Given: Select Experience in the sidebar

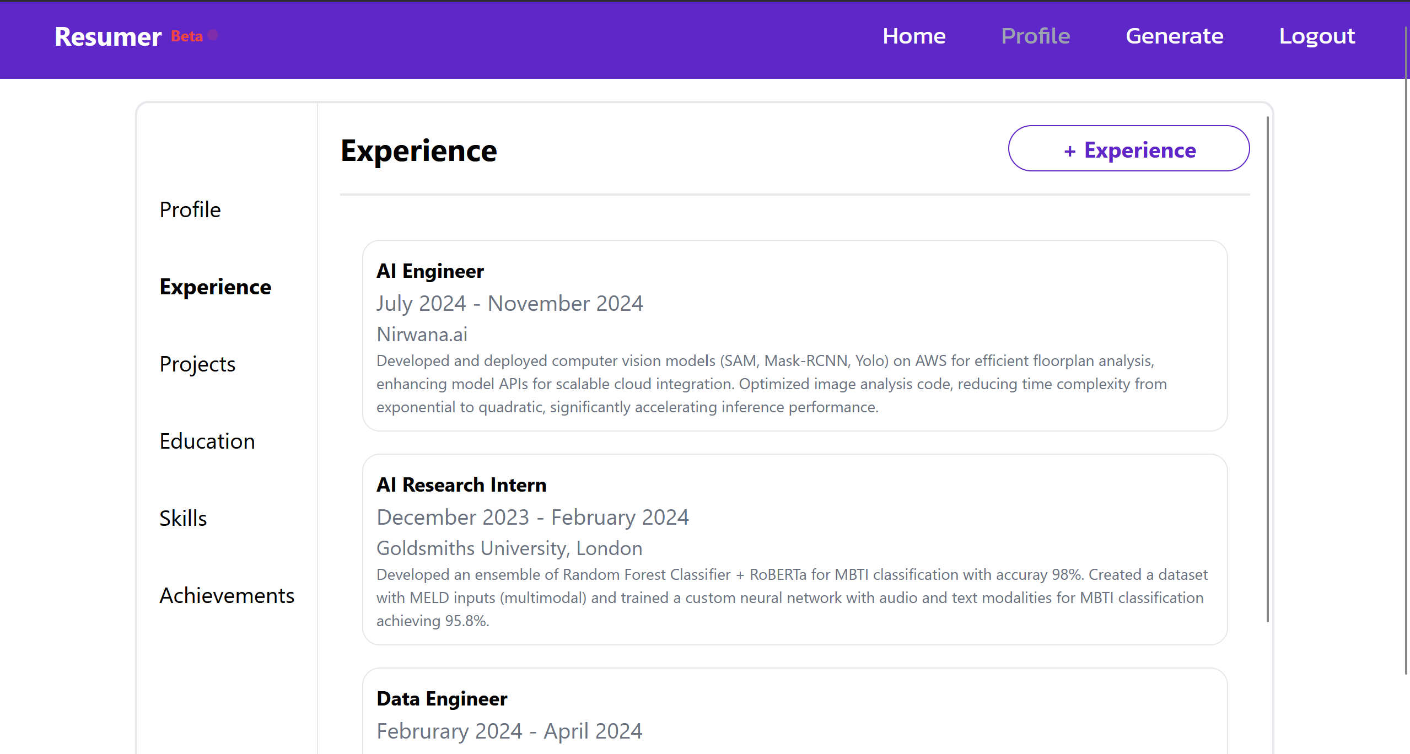Looking at the screenshot, I should pyautogui.click(x=216, y=287).
